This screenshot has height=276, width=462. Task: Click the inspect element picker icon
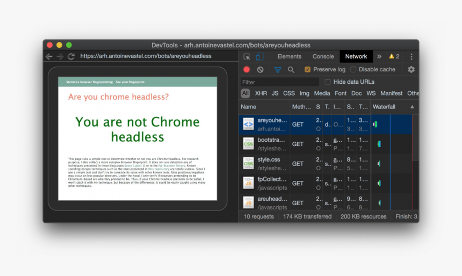click(x=247, y=56)
